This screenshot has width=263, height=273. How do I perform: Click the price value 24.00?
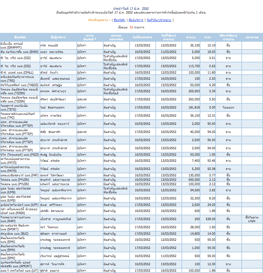coord(211,205)
